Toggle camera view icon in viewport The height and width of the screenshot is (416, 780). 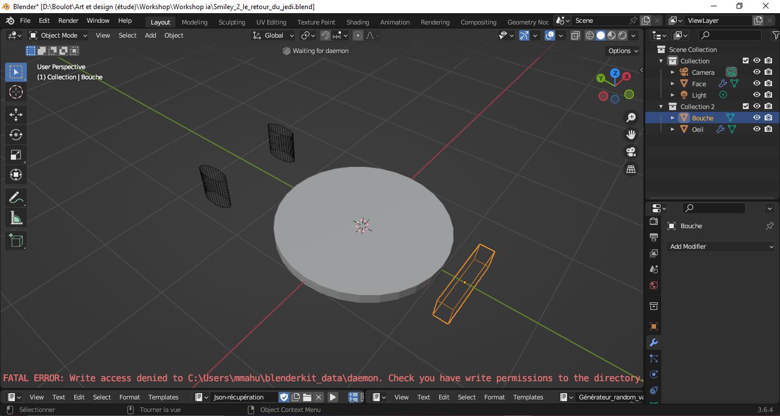631,152
